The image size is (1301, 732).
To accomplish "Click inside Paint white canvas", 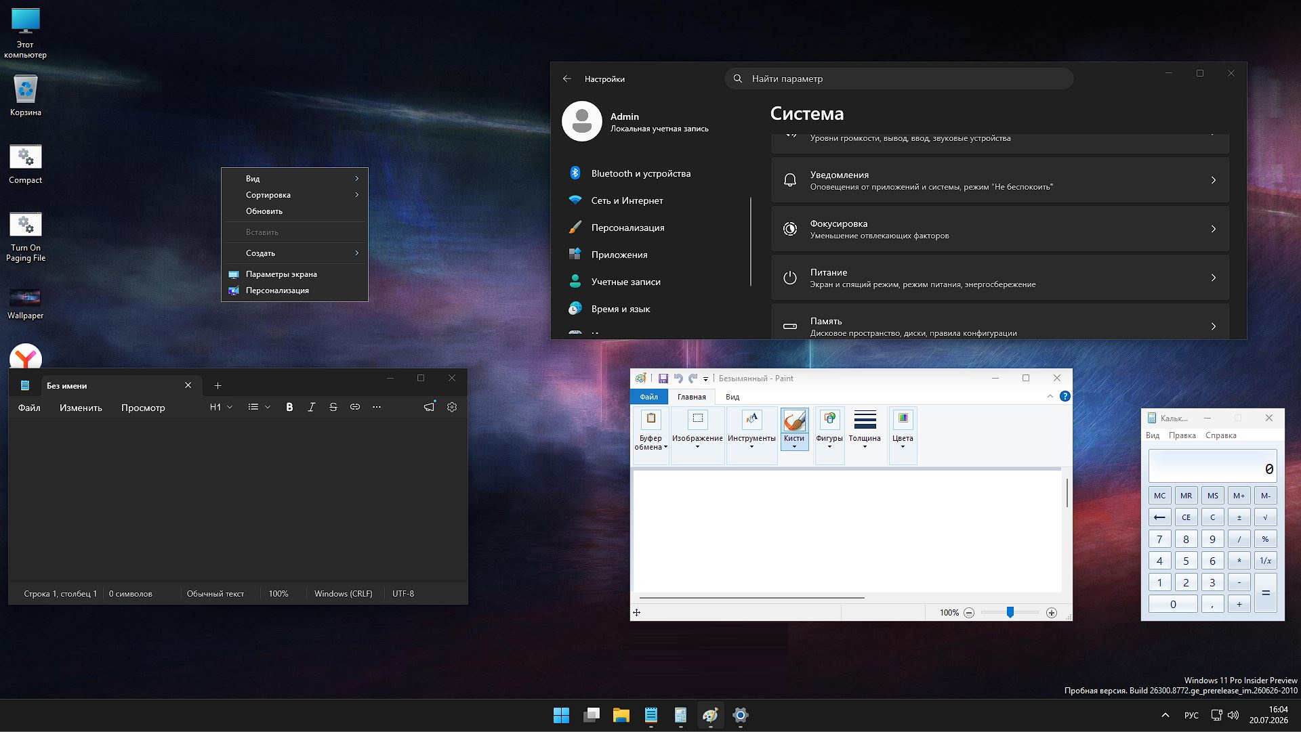I will 847,531.
